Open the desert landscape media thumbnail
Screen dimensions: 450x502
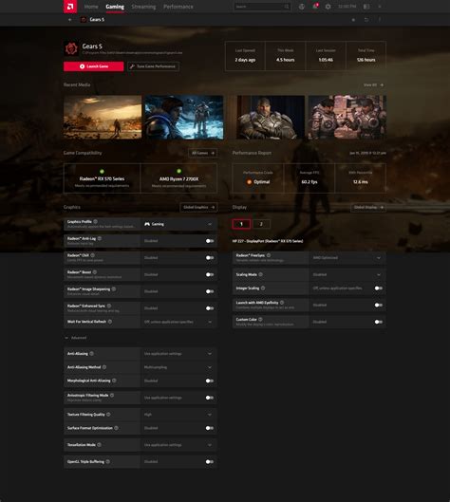click(x=103, y=117)
